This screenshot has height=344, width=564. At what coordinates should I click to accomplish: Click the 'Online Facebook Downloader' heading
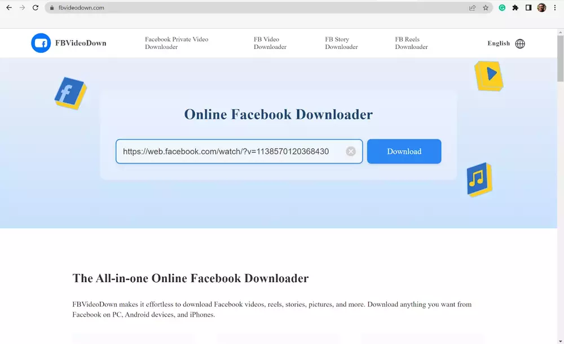[x=279, y=114]
